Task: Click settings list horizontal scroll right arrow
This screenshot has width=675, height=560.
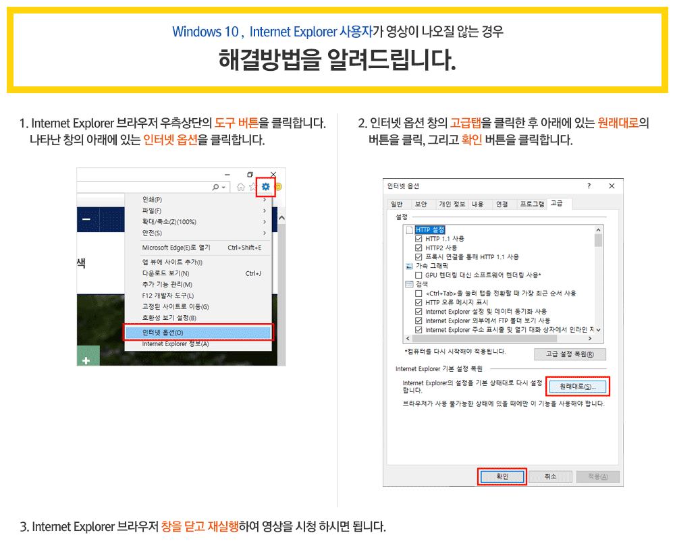Action: [590, 338]
